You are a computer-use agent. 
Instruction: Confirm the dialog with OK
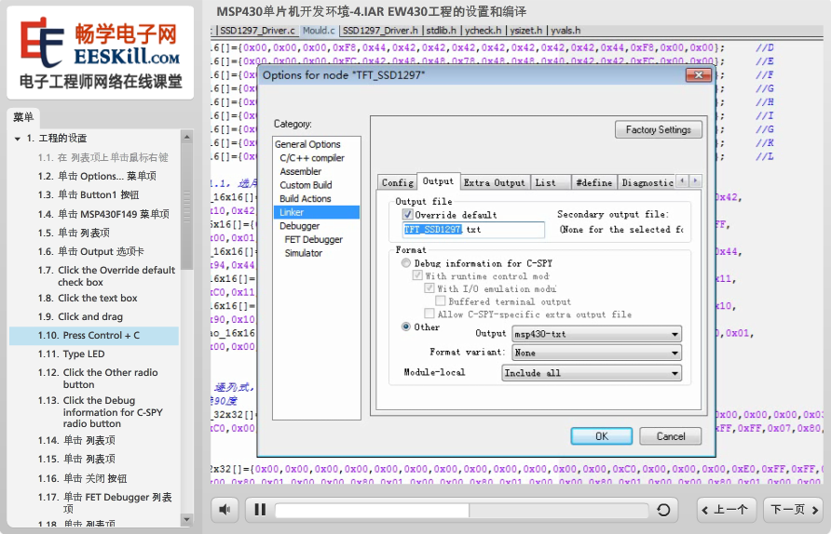pyautogui.click(x=602, y=436)
